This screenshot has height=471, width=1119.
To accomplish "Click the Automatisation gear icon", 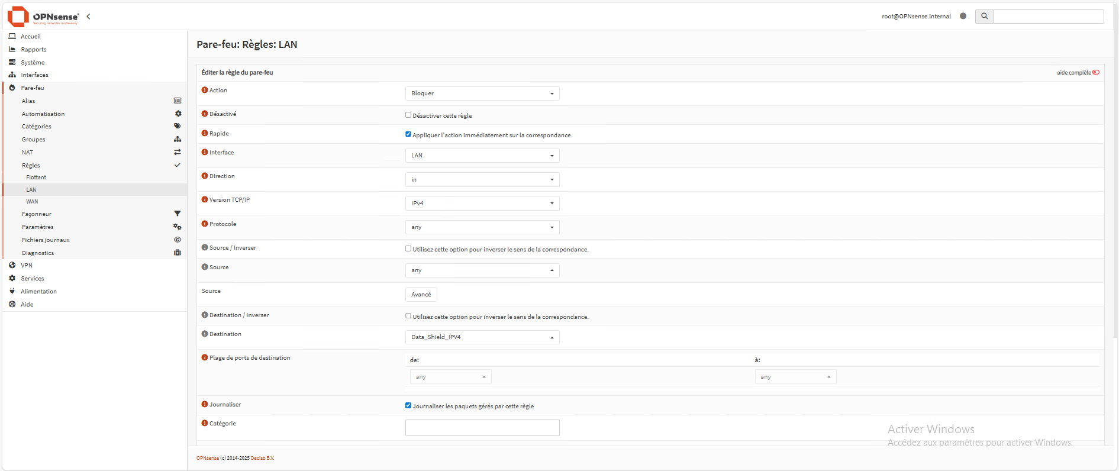I will point(178,114).
